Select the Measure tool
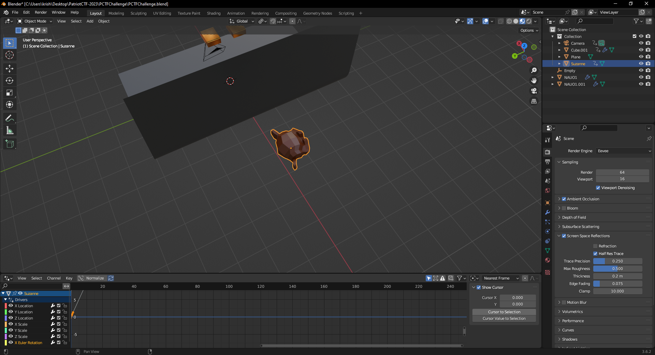The height and width of the screenshot is (355, 655). coord(10,130)
